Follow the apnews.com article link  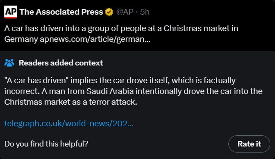click(x=95, y=39)
